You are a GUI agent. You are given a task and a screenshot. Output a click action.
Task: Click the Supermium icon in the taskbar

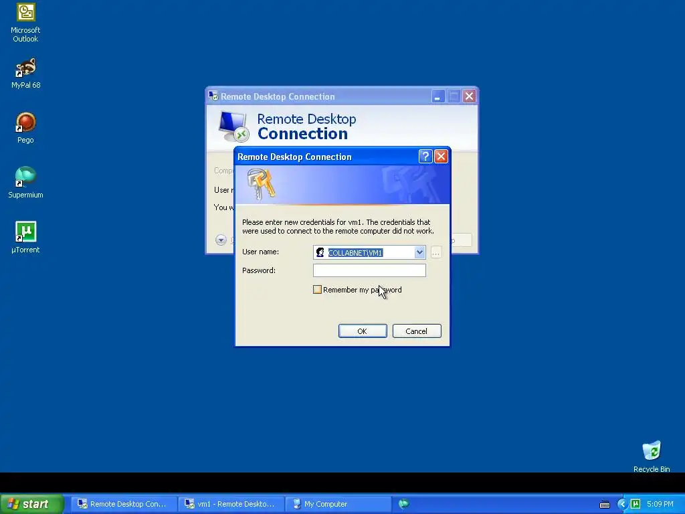point(403,504)
